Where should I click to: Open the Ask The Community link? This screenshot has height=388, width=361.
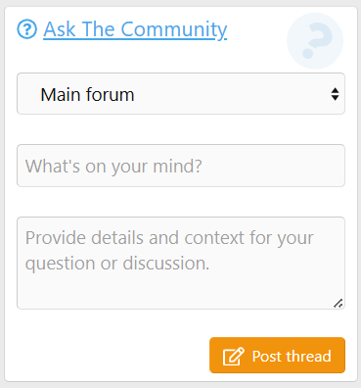(x=135, y=29)
